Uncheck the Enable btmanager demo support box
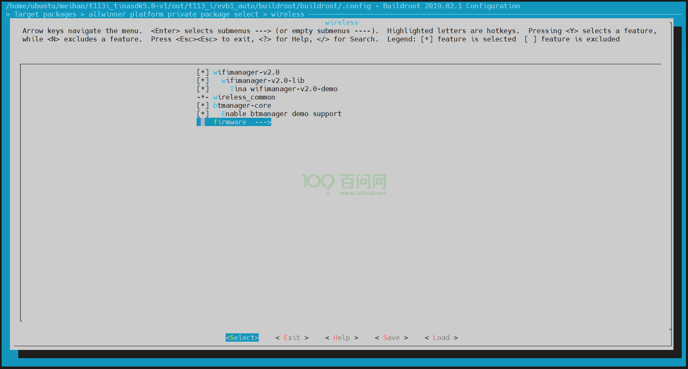This screenshot has height=369, width=688. [203, 114]
